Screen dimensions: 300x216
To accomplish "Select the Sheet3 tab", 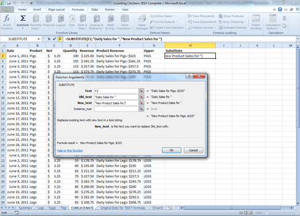I will click(157, 208).
